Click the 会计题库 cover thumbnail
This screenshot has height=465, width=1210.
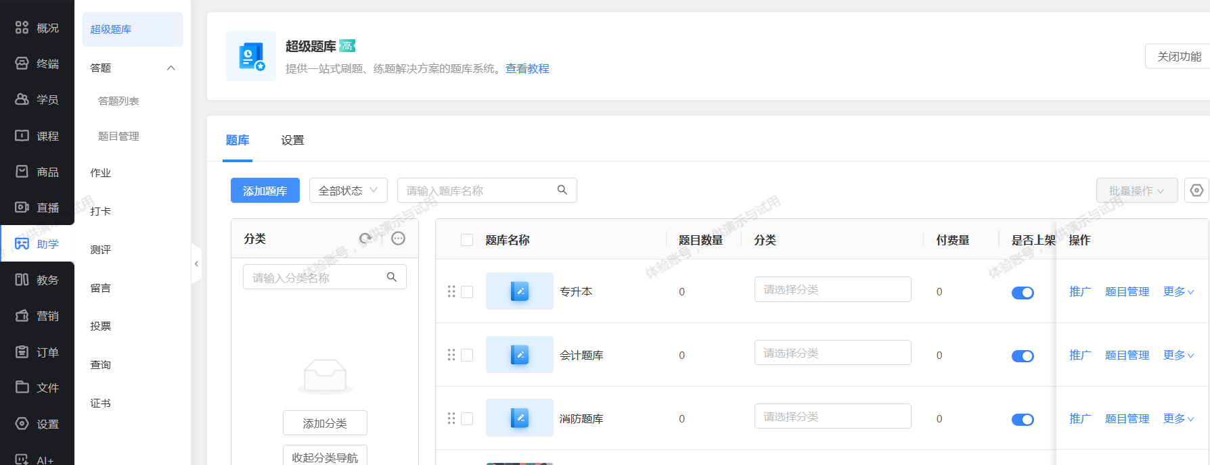click(520, 355)
